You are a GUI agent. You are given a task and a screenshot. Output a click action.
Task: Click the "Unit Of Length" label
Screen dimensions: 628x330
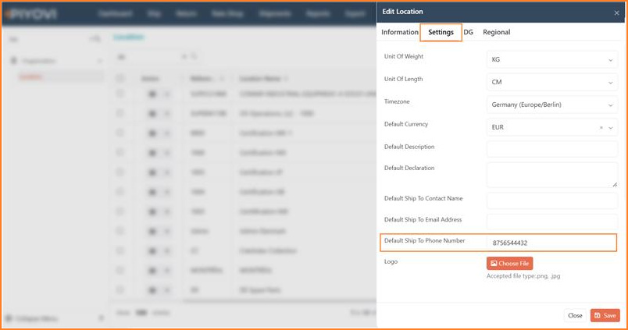click(x=403, y=80)
